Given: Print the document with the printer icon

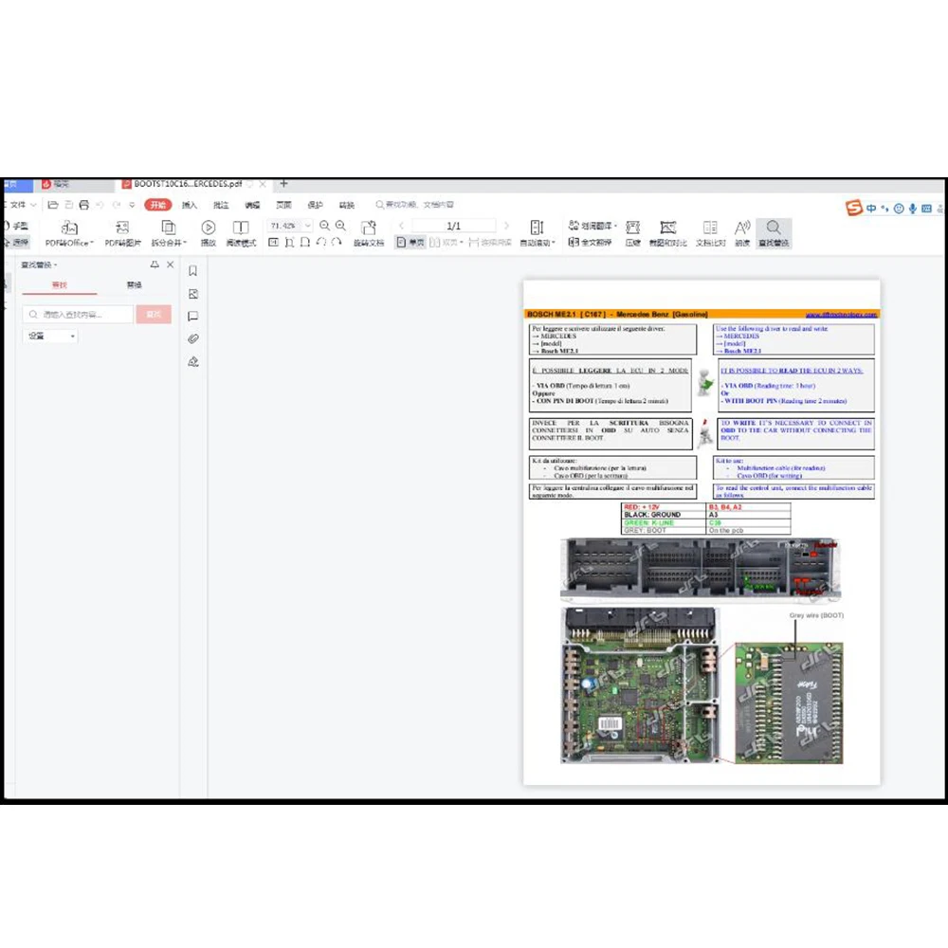Looking at the screenshot, I should click(x=84, y=205).
